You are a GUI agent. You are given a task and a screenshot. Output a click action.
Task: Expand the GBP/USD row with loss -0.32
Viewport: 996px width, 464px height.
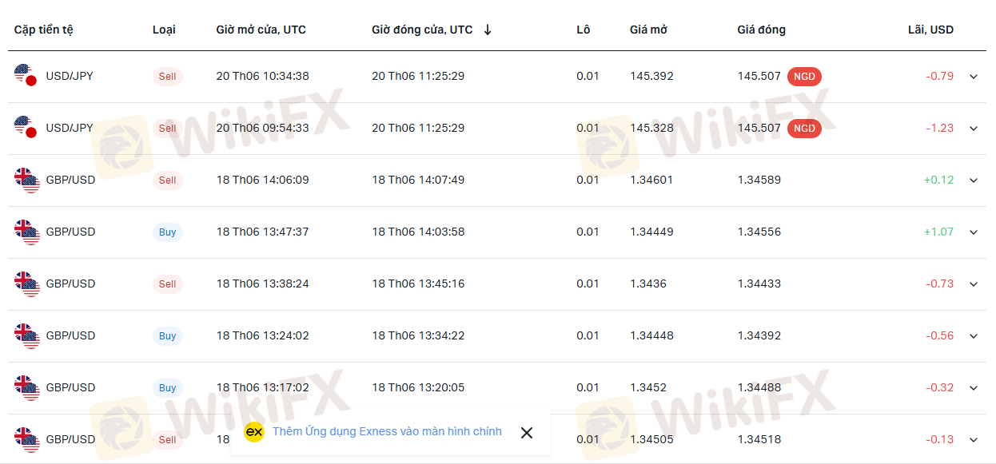click(x=973, y=388)
